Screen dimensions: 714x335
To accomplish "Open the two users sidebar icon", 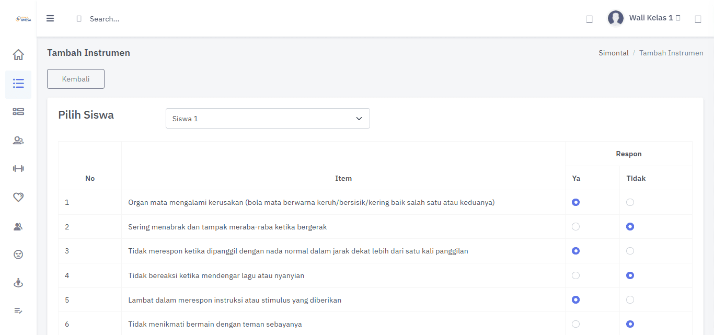I will [18, 226].
